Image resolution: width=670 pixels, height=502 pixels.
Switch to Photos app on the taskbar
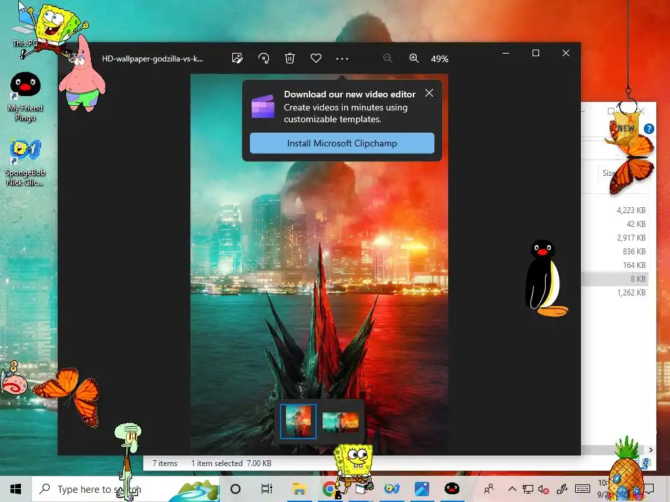point(422,489)
